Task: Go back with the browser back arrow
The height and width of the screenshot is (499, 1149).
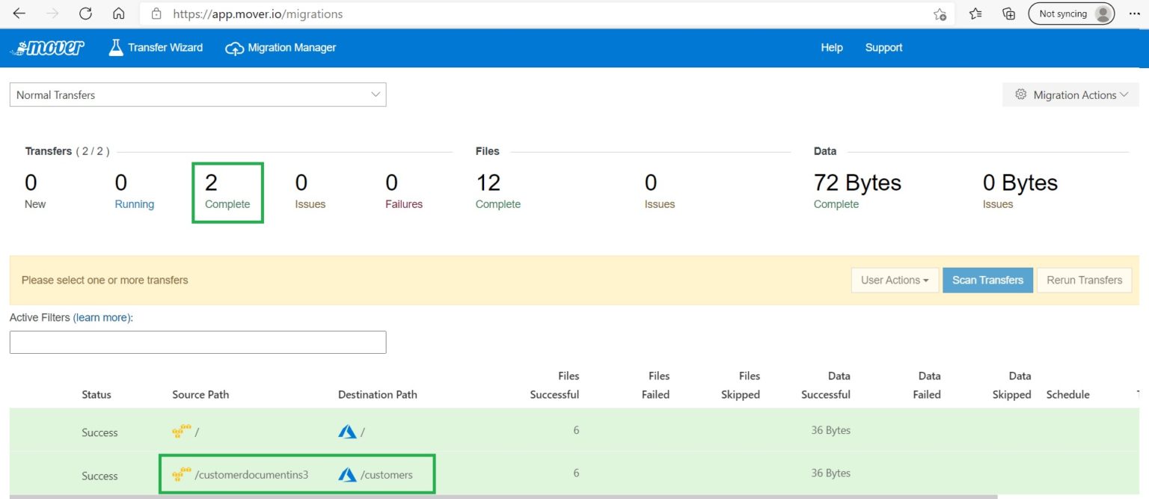Action: (19, 13)
